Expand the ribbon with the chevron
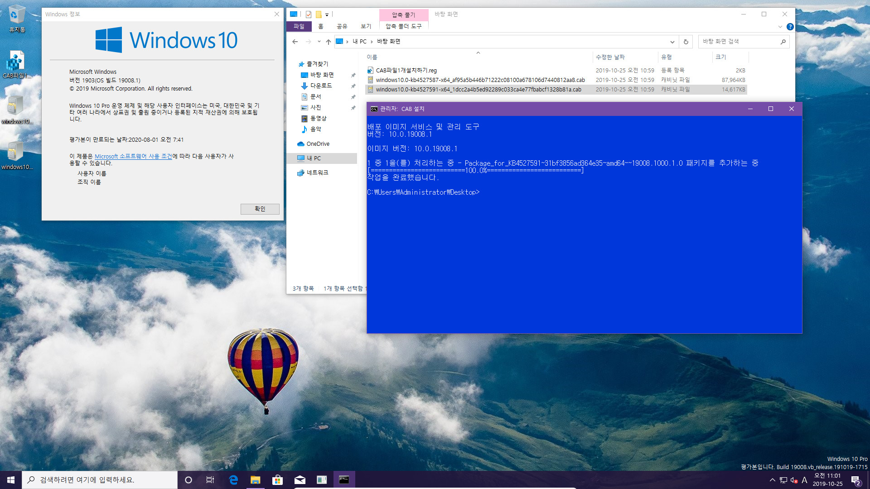Image resolution: width=870 pixels, height=489 pixels. [x=780, y=27]
